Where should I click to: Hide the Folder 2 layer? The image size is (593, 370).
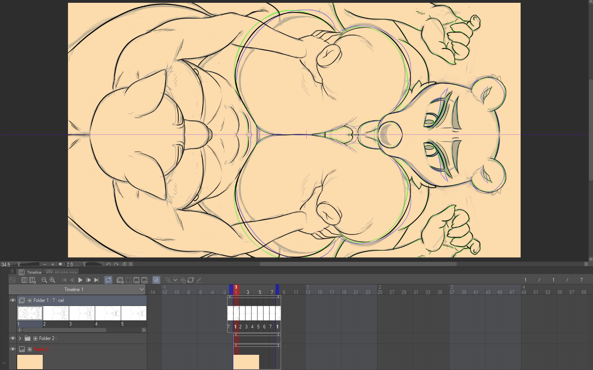(13, 338)
